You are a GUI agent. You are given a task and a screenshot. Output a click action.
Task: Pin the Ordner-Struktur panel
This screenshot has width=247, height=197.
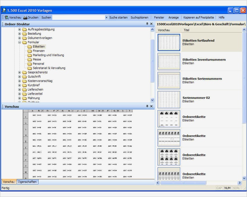pos(147,24)
